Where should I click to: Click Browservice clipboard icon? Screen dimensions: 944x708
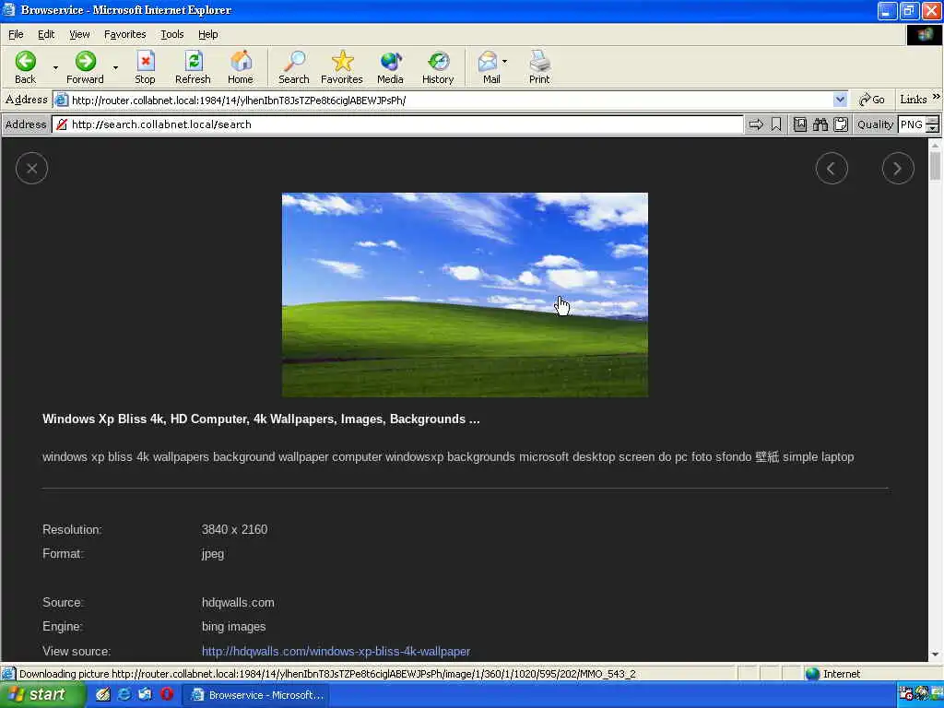[x=841, y=124]
